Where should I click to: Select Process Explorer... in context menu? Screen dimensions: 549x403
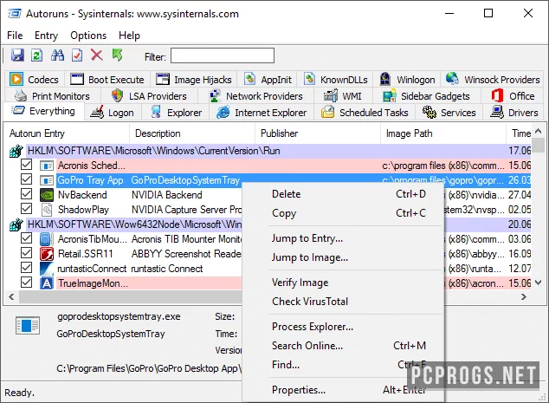343,327
